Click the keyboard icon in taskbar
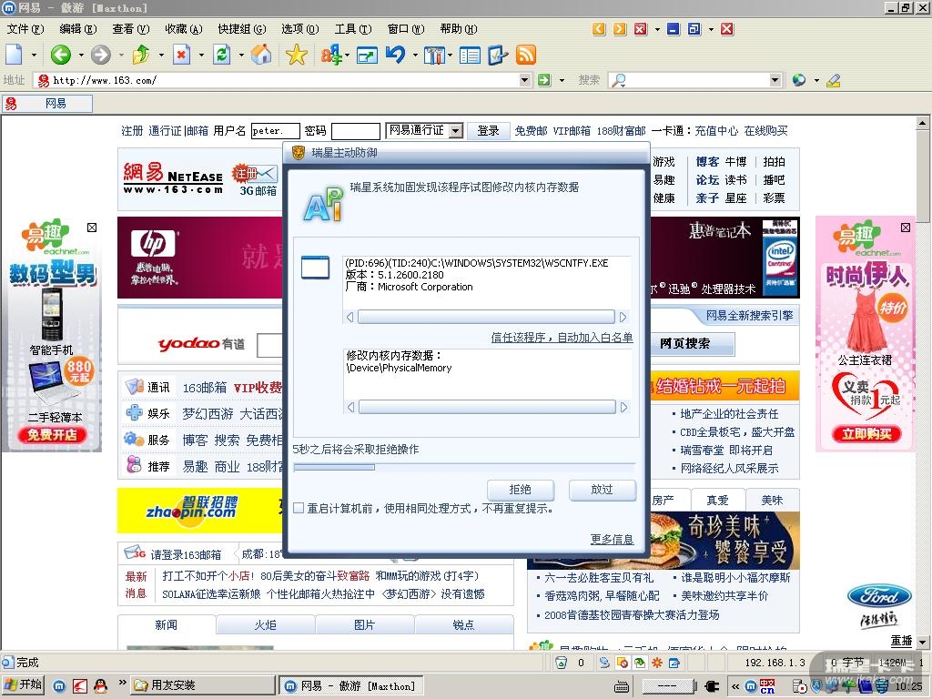 [x=622, y=686]
